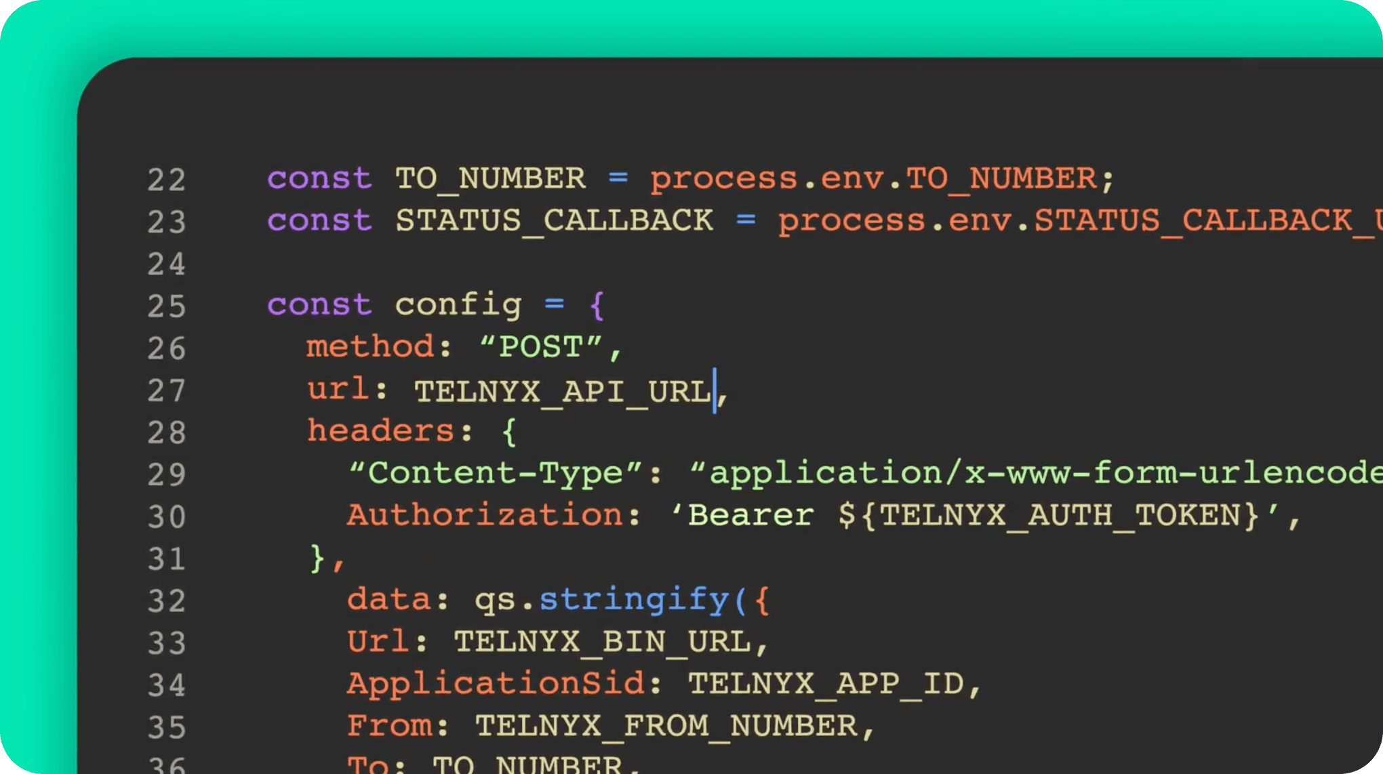The width and height of the screenshot is (1383, 774).
Task: Click the closing brace on line 31
Action: pos(317,558)
